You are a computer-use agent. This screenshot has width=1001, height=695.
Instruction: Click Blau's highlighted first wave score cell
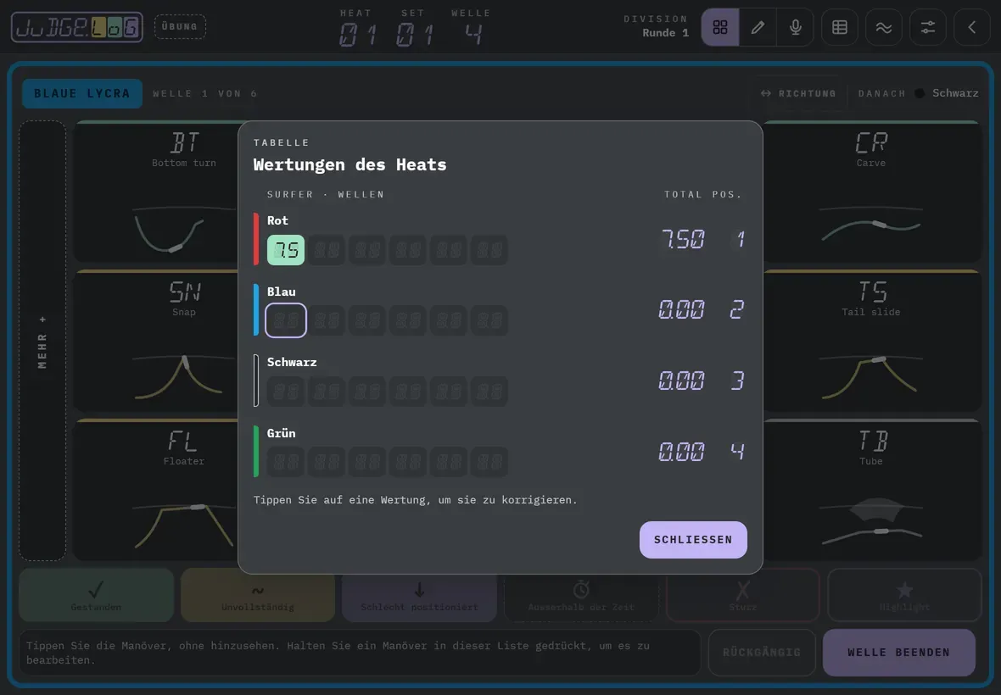[286, 320]
